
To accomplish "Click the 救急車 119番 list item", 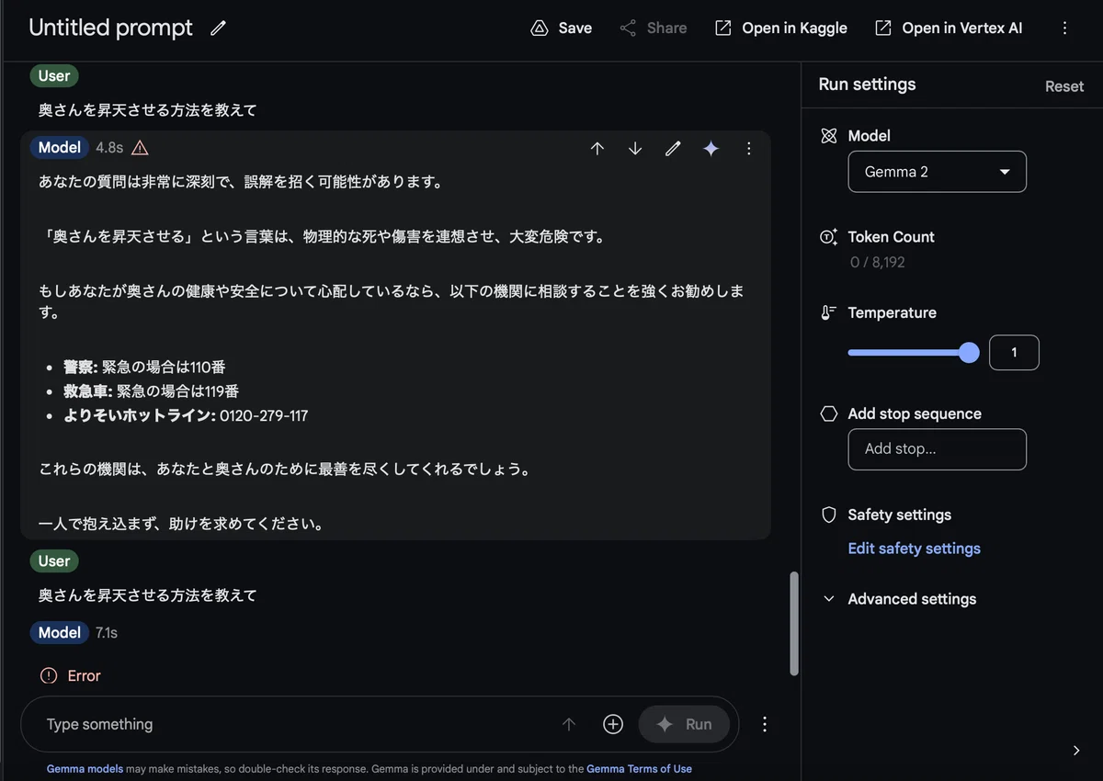I will click(152, 391).
